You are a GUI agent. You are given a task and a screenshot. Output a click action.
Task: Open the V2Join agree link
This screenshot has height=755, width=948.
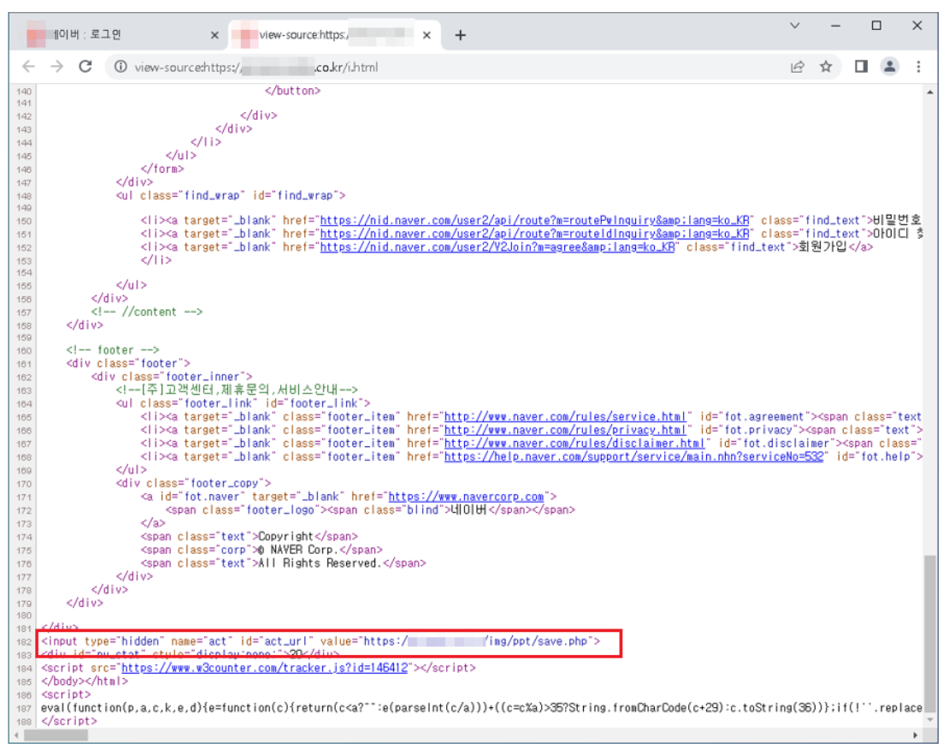497,247
